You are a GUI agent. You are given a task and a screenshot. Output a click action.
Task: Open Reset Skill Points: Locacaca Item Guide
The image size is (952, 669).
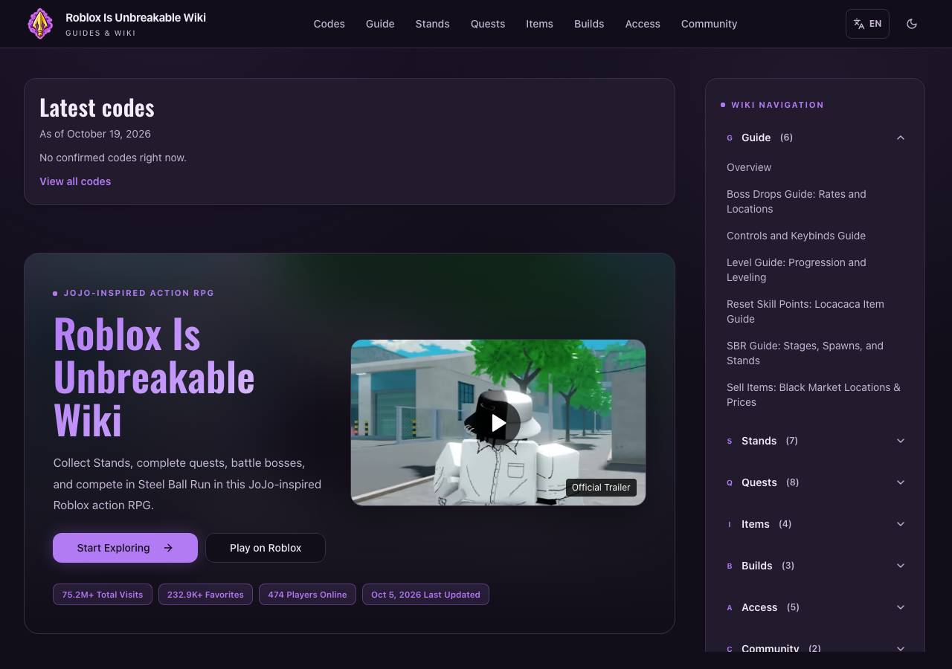pos(805,311)
